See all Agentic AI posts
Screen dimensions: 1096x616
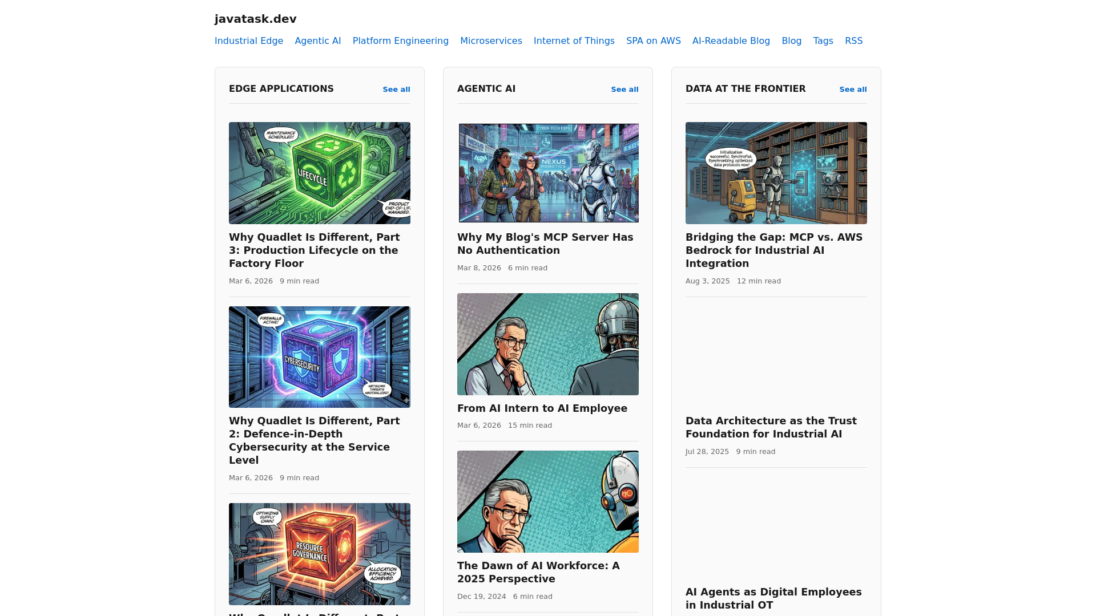click(x=624, y=90)
